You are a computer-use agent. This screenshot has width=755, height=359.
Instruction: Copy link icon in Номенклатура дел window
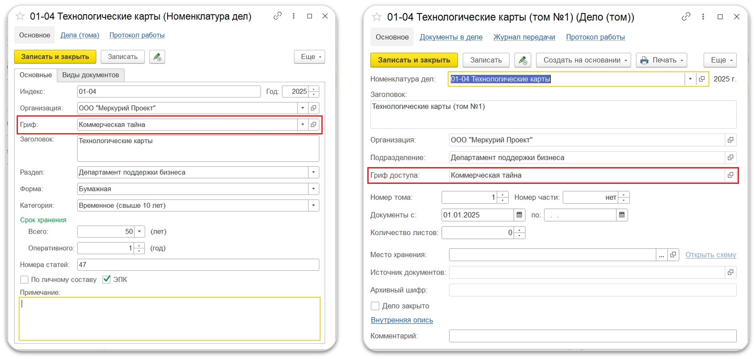(277, 16)
